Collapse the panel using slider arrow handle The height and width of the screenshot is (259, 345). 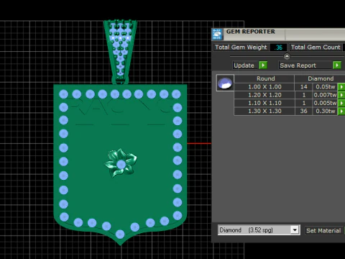287,56
